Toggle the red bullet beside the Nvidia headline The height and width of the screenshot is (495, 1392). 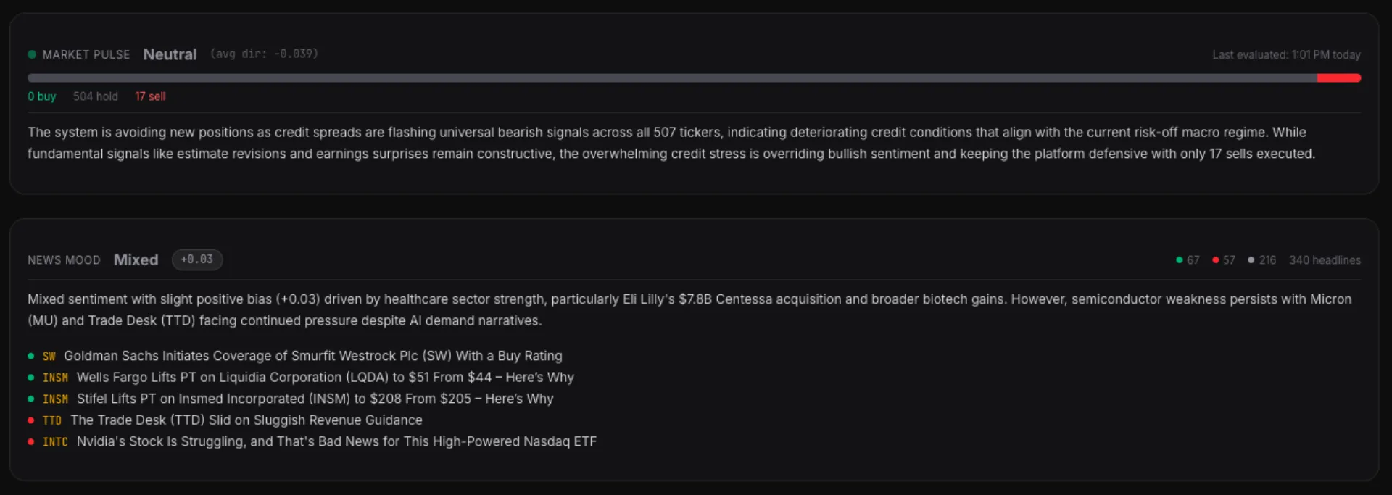(30, 442)
